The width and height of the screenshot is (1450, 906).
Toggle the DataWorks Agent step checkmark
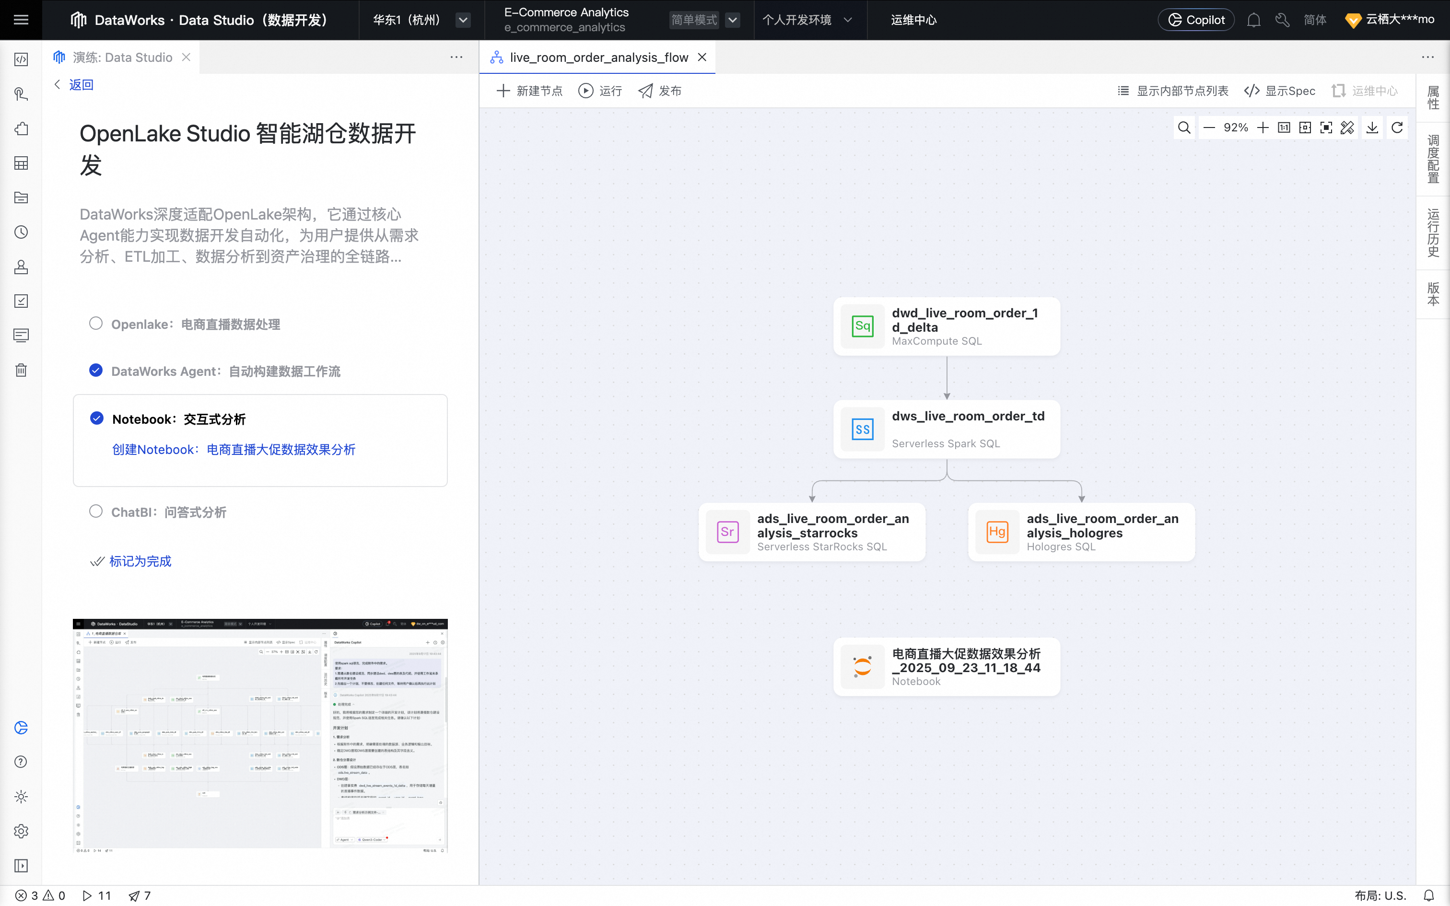(96, 370)
